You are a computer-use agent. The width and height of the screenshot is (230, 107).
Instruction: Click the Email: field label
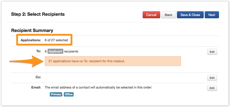tap(36, 87)
